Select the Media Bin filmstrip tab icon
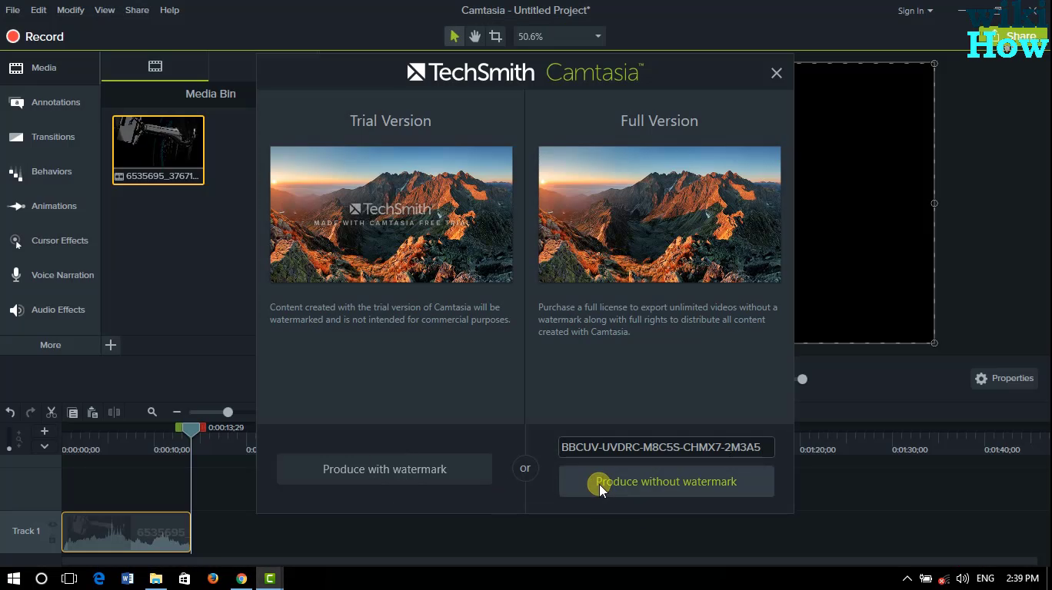The height and width of the screenshot is (590, 1052). [155, 66]
